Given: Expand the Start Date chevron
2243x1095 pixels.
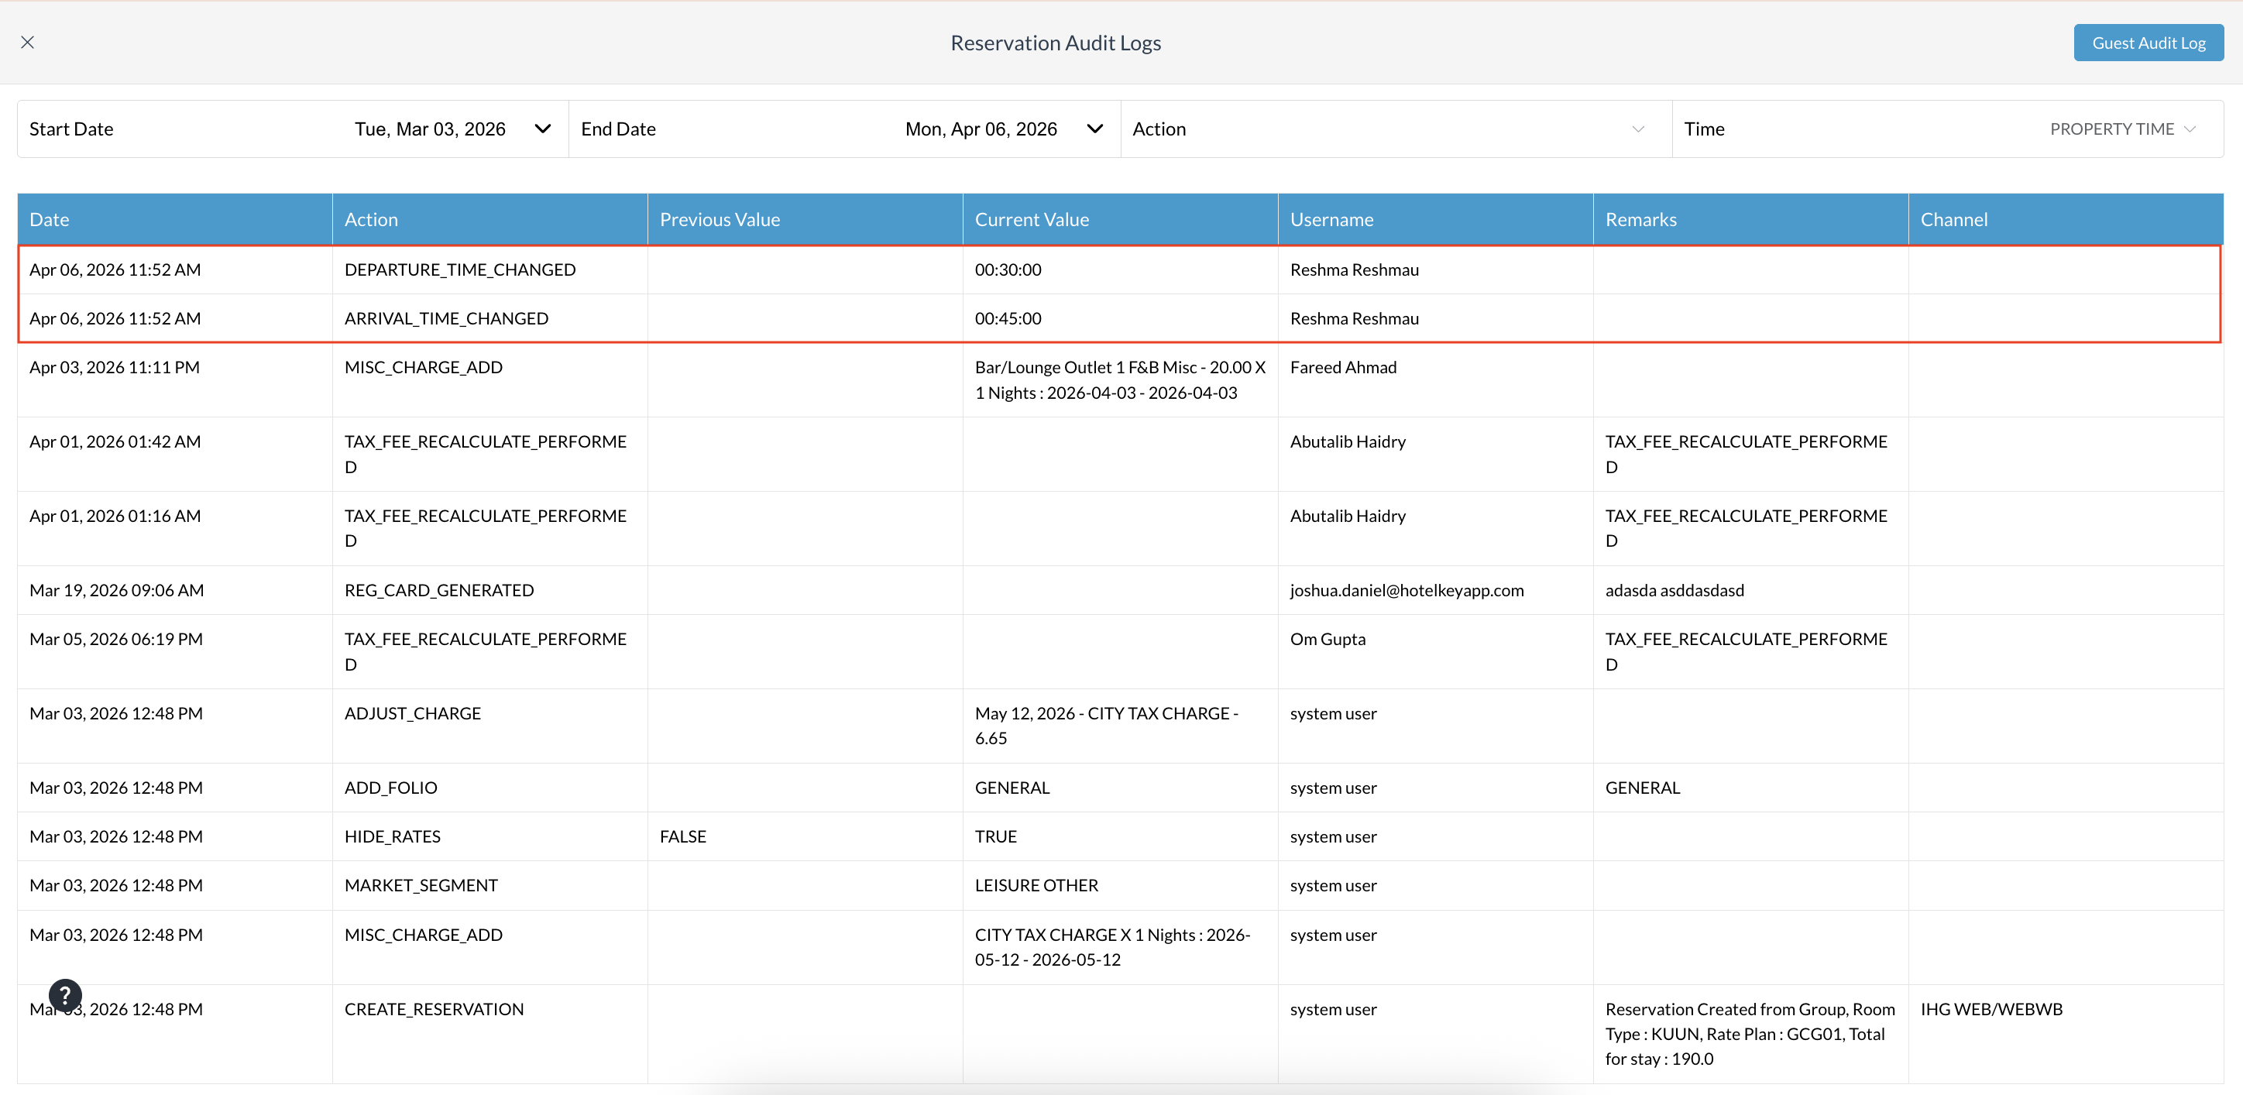Looking at the screenshot, I should (x=542, y=129).
